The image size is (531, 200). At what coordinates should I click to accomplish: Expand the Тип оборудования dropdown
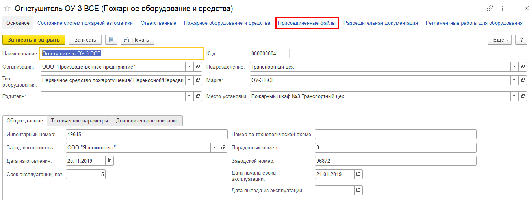click(x=189, y=80)
